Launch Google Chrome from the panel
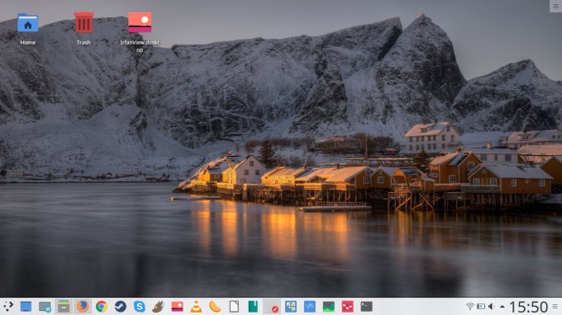The width and height of the screenshot is (562, 315). coord(102,307)
